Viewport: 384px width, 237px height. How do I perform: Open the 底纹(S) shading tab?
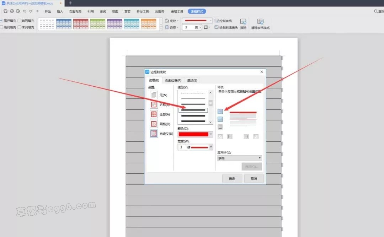pos(192,81)
